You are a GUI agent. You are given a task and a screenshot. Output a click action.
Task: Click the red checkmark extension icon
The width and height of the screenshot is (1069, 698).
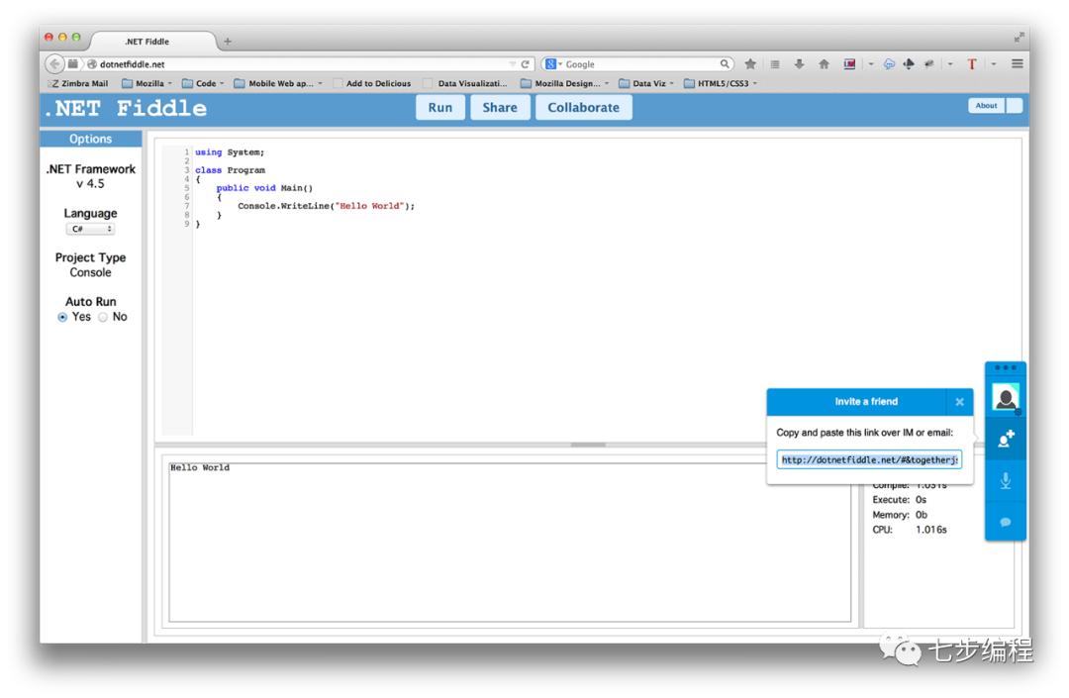coord(849,64)
